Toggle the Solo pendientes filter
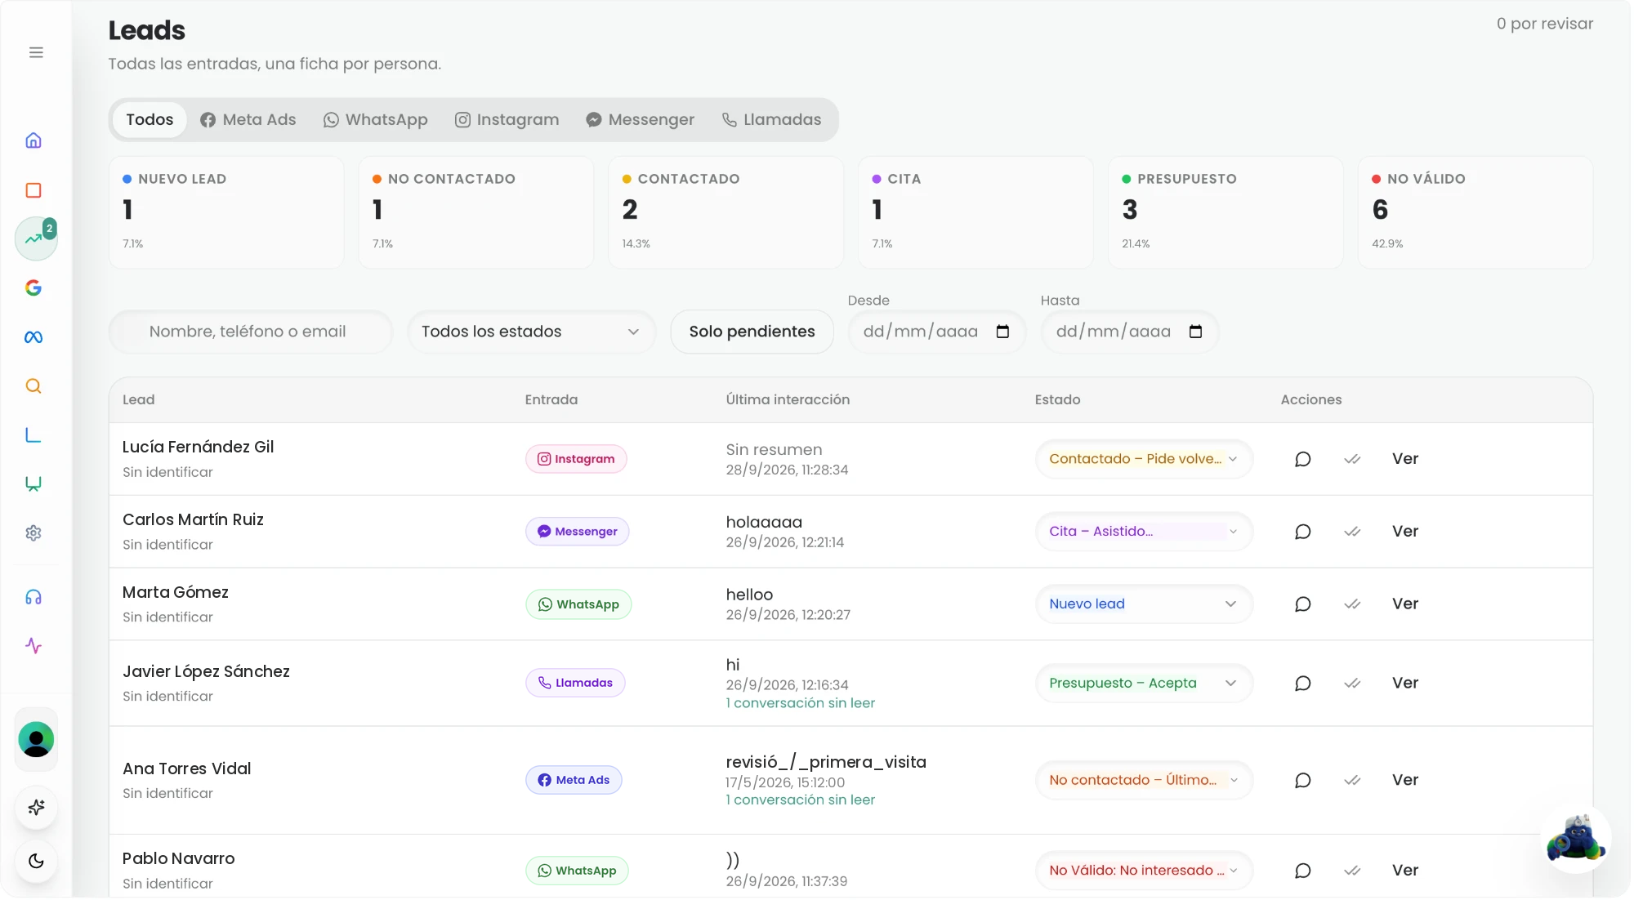 pos(752,332)
